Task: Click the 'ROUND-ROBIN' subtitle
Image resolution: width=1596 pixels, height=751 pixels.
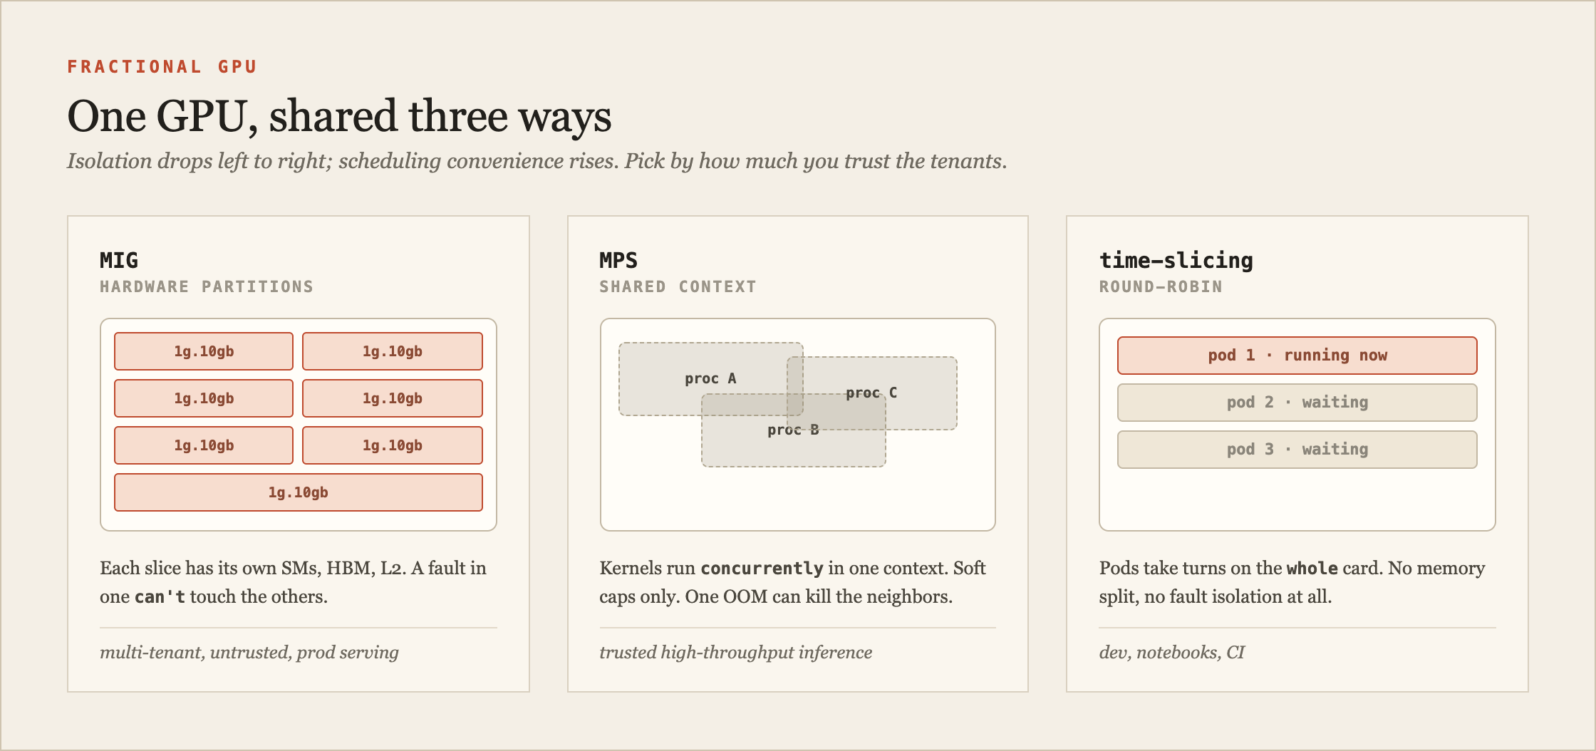Action: 1161,286
